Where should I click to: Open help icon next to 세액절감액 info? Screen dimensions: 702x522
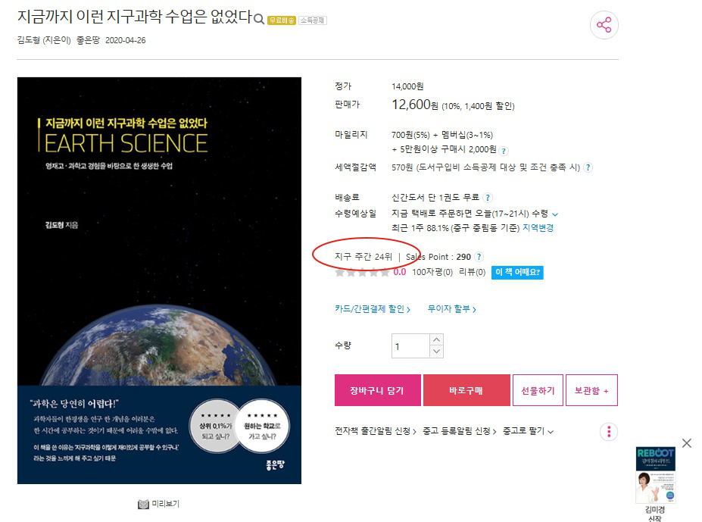pyautogui.click(x=588, y=167)
